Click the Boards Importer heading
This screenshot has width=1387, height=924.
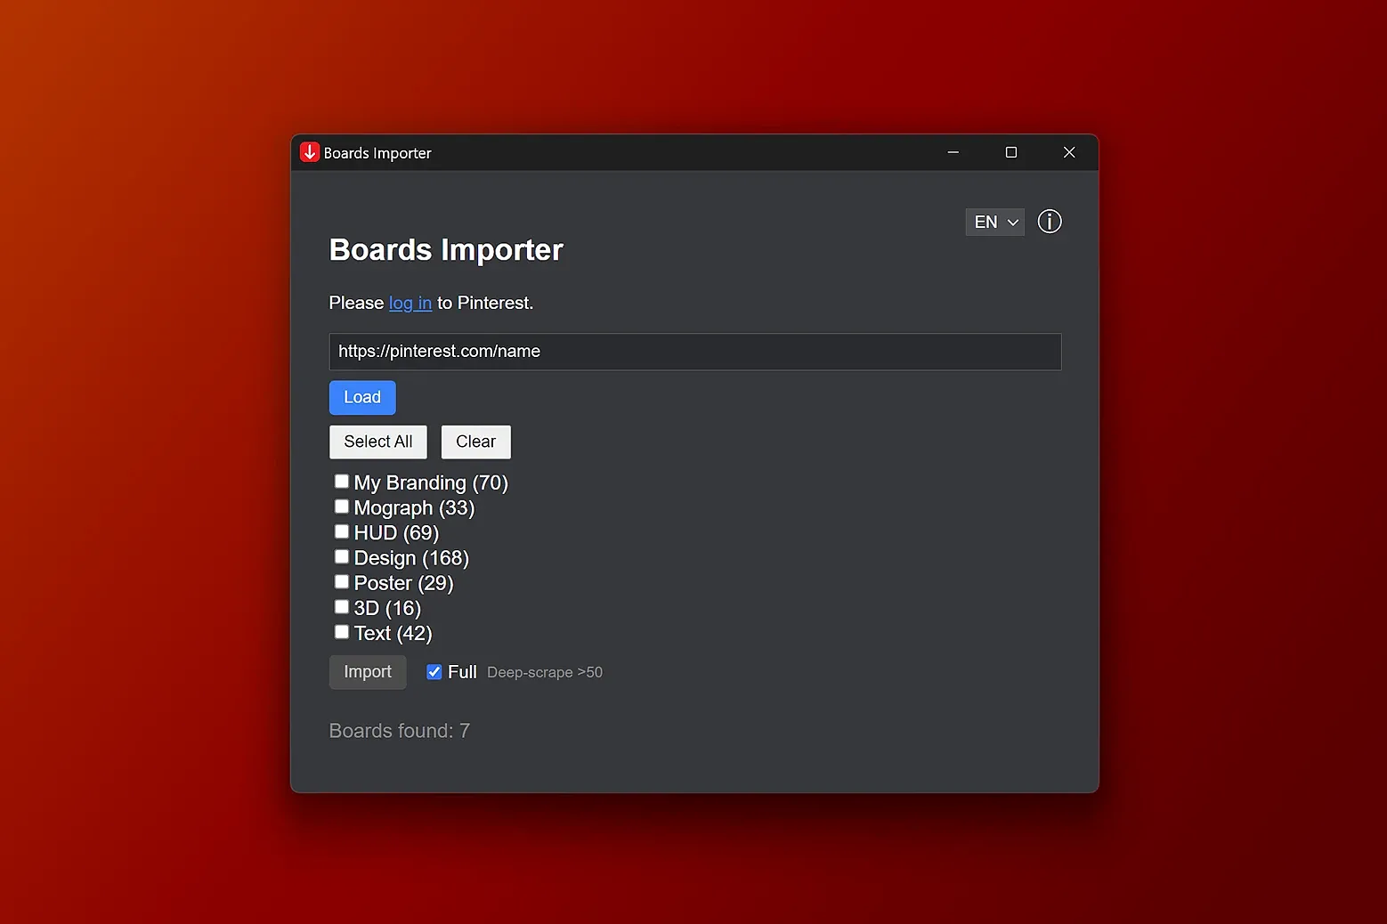point(446,250)
